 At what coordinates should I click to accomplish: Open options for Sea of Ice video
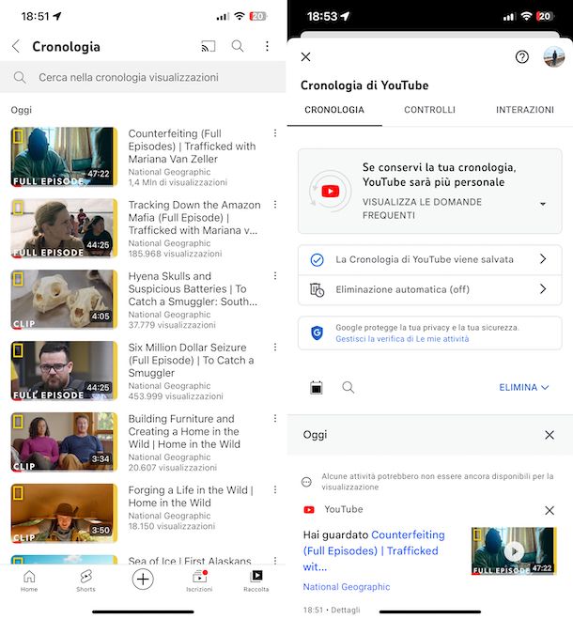point(275,561)
